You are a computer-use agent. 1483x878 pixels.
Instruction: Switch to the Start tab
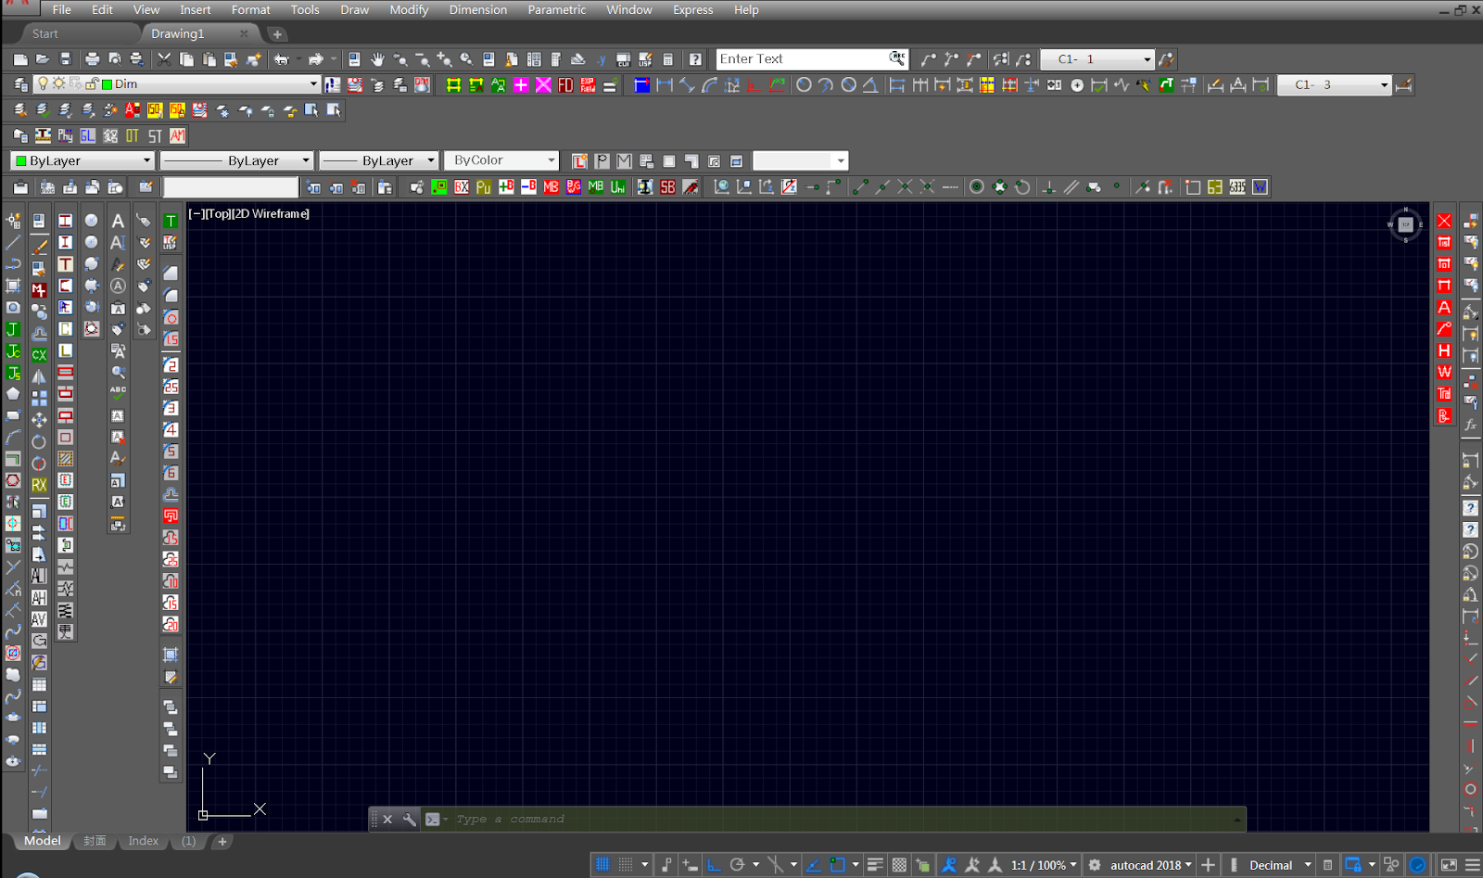pos(44,33)
